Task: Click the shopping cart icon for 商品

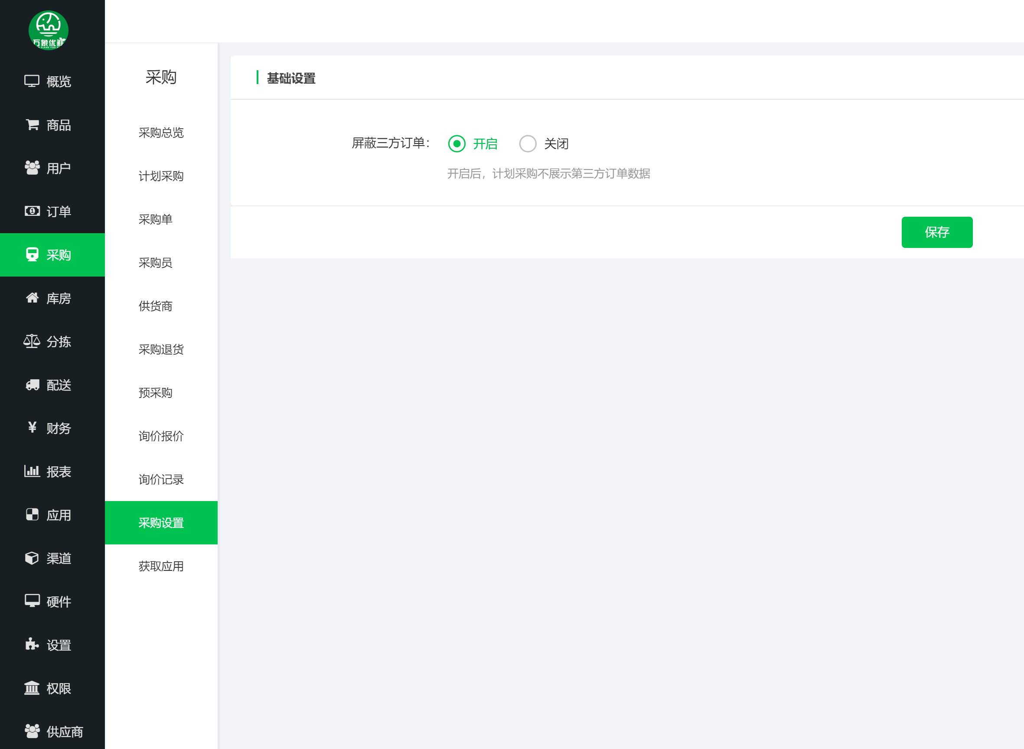Action: [x=32, y=125]
